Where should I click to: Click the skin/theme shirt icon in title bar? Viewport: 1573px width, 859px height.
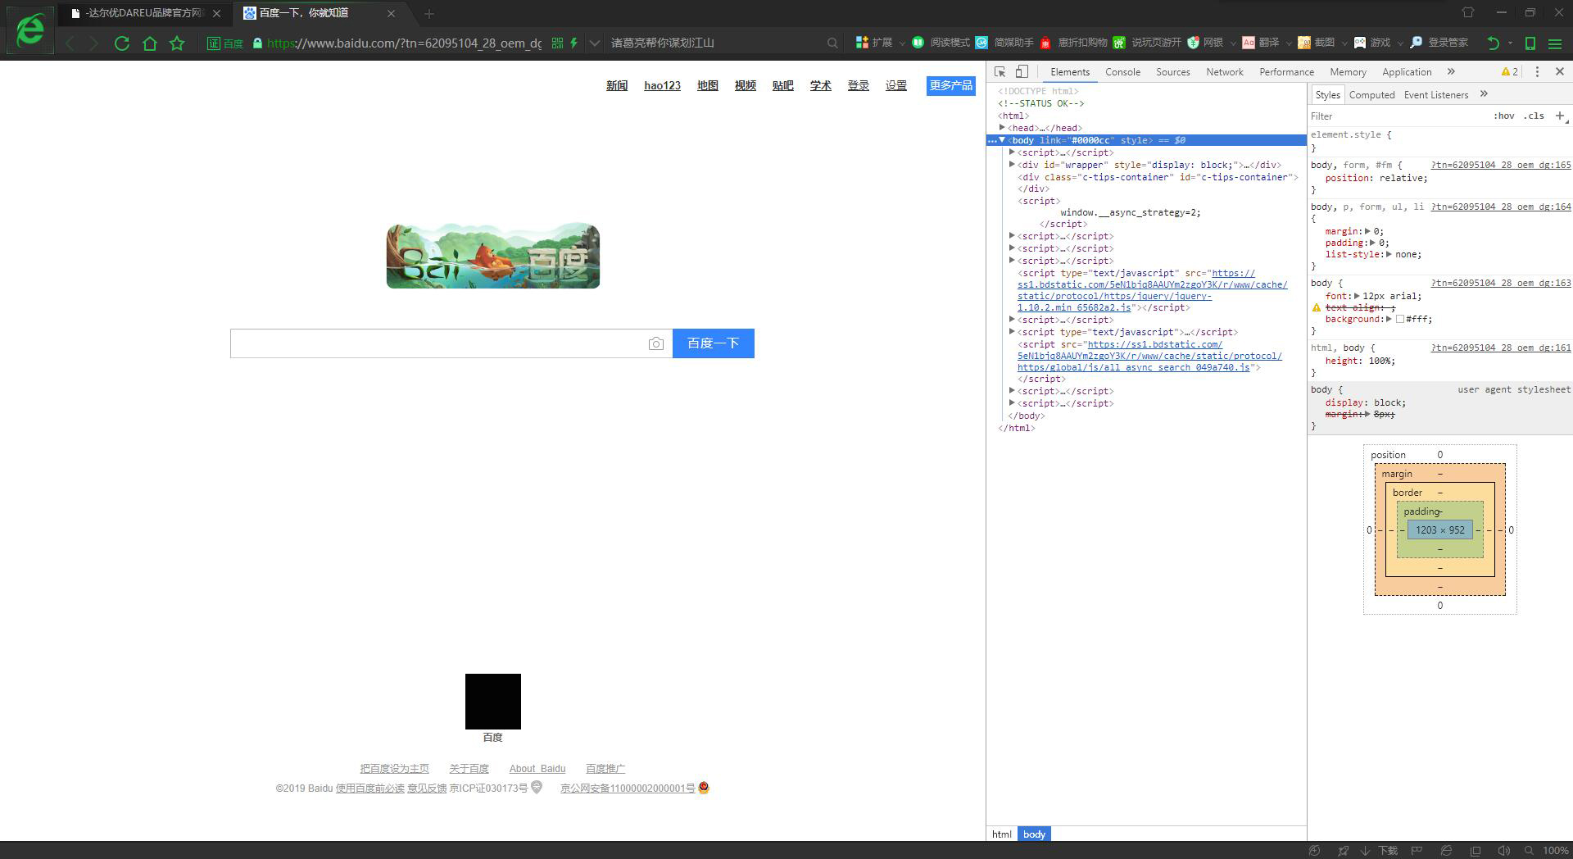[1468, 12]
